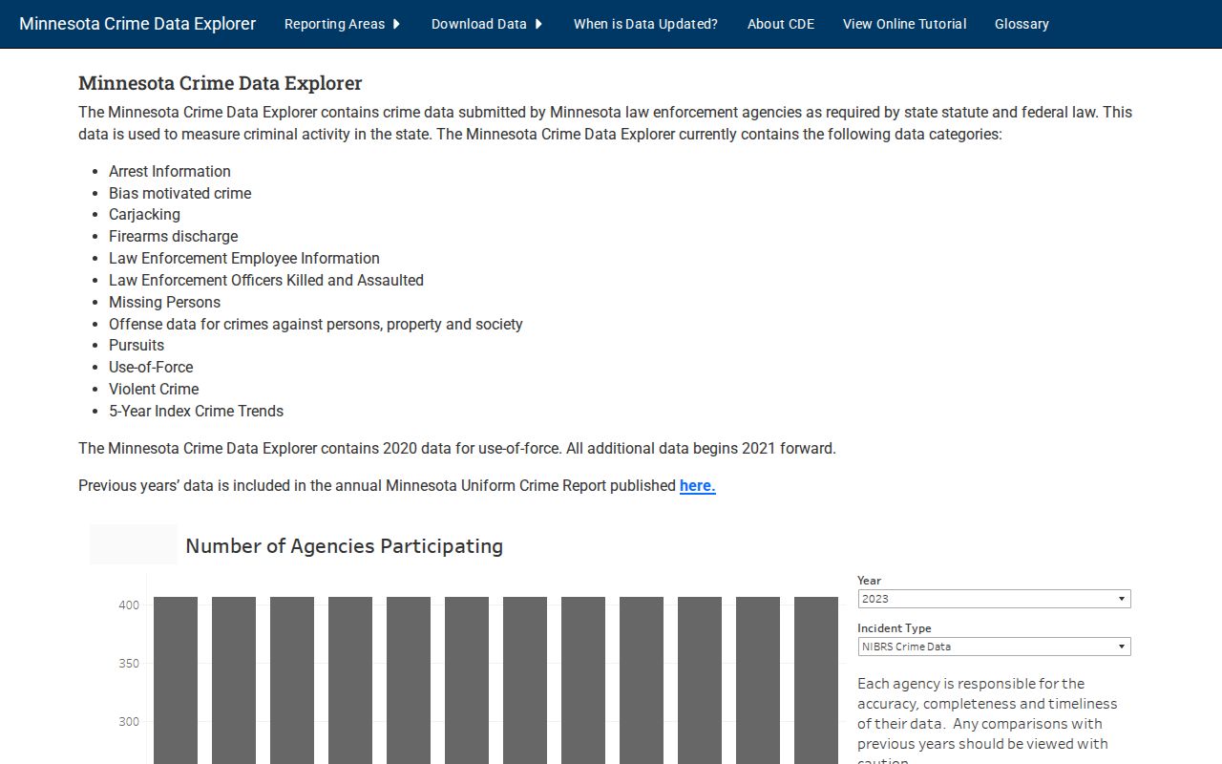The image size is (1222, 764).
Task: Click the last bar in agencies chart
Action: (816, 680)
